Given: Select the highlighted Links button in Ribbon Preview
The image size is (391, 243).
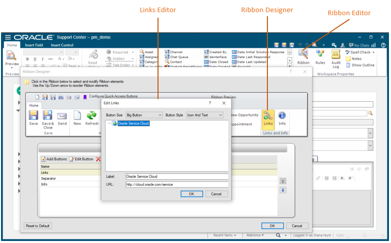Looking at the screenshot, I should [268, 120].
